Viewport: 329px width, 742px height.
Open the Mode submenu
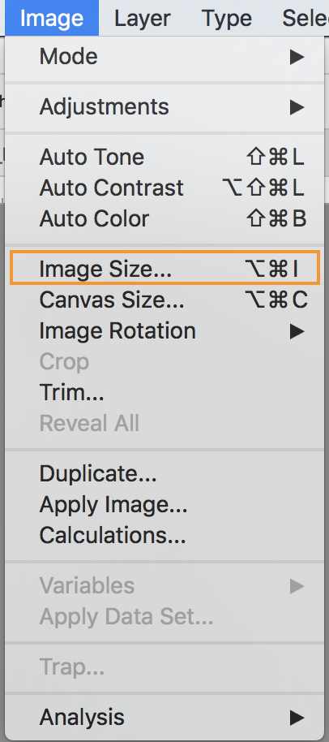164,58
